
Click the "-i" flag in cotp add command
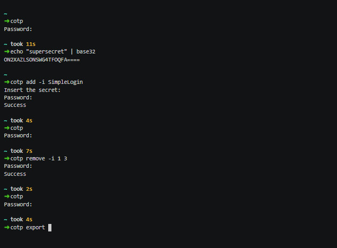point(42,82)
